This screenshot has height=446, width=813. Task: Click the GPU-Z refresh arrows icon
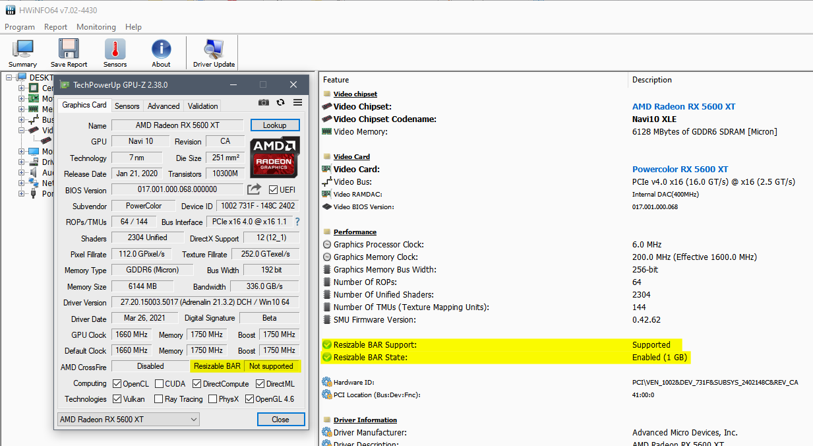tap(281, 102)
